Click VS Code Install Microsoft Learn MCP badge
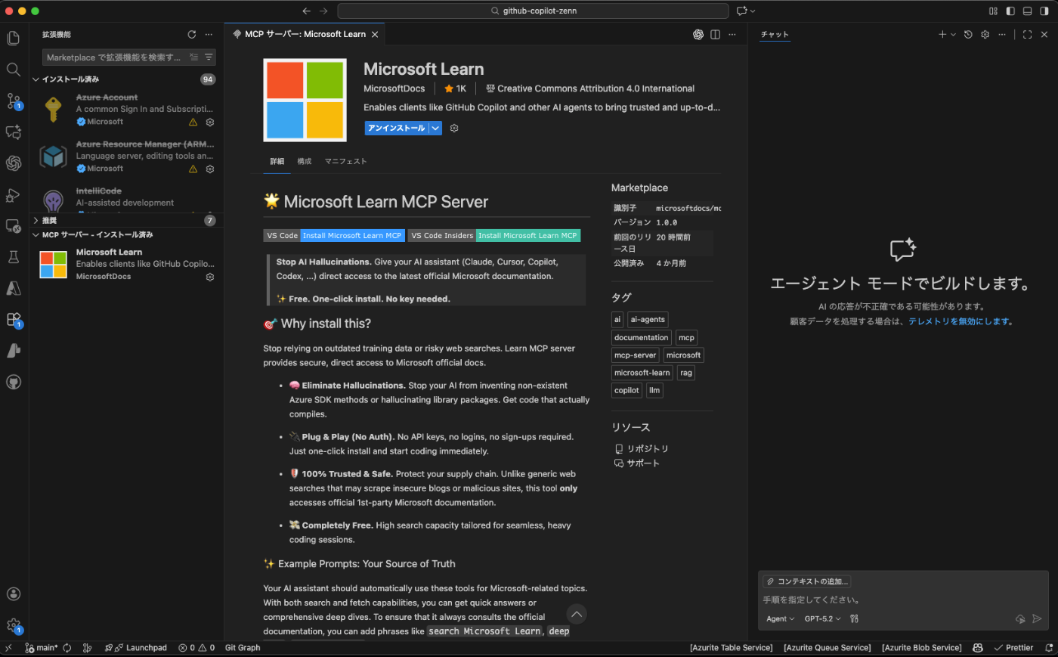The width and height of the screenshot is (1058, 657). [x=334, y=236]
